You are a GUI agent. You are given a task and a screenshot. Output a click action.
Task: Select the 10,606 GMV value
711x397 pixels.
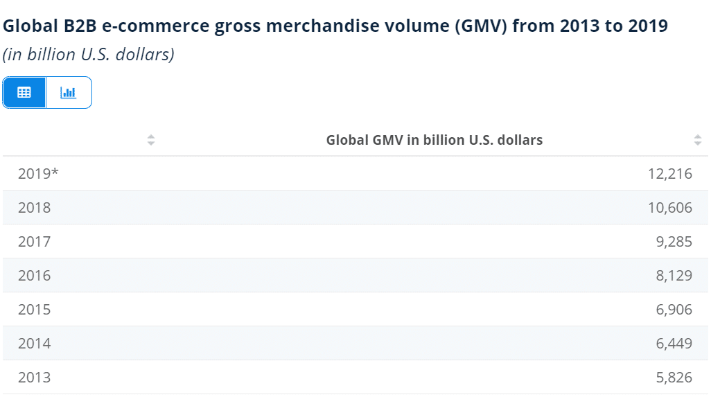coord(669,207)
